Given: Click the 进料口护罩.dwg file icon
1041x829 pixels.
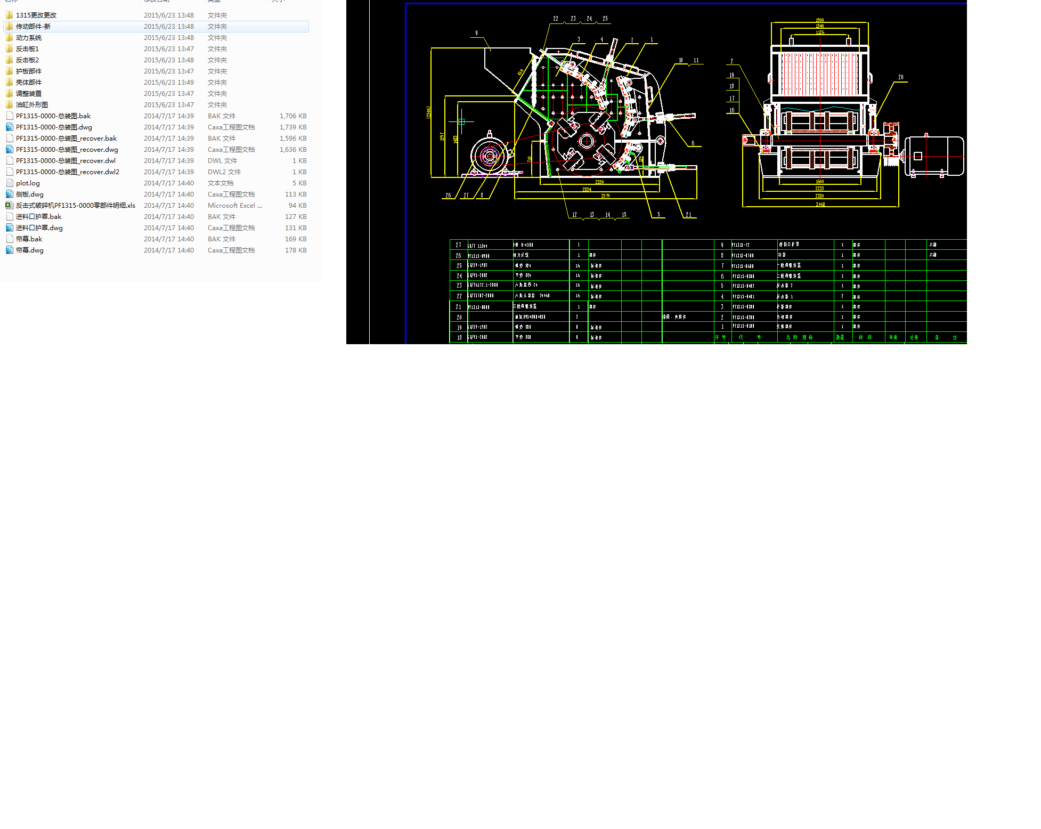Looking at the screenshot, I should [x=10, y=227].
